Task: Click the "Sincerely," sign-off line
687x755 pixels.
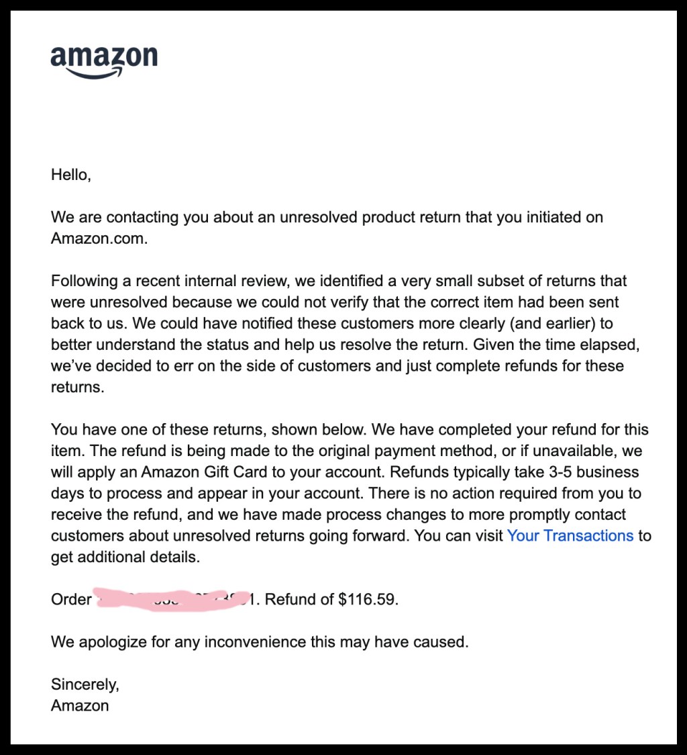Action: coord(85,684)
